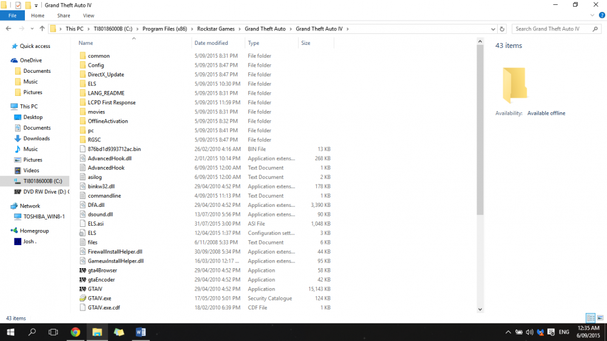Open Windows Start menu
Image resolution: width=607 pixels, height=341 pixels.
pyautogui.click(x=10, y=332)
